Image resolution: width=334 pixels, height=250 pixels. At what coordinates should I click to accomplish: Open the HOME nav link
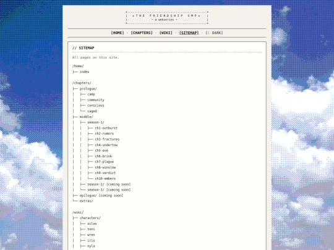click(118, 33)
